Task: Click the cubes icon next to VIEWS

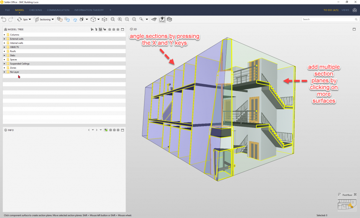Action: (x=355, y=10)
